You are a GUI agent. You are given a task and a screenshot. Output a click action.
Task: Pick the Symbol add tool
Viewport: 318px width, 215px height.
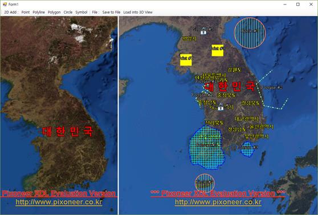(x=81, y=12)
